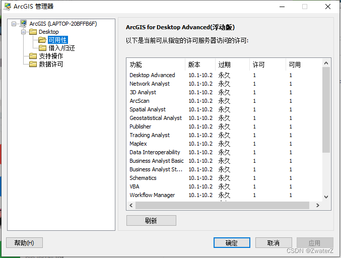Image resolution: width=341 pixels, height=258 pixels.
Task: Click ArcGIS for Desktop Advanced(浮动版) heading
Action: coord(180,27)
